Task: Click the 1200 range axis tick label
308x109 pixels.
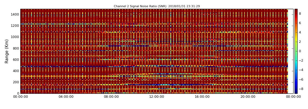Action: [x=14, y=26]
